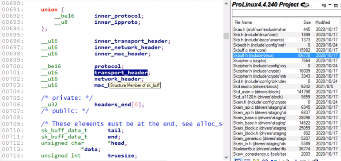This screenshot has width=341, height=161.
Task: Click the inner_transport_header identifier
Action: tap(131, 41)
